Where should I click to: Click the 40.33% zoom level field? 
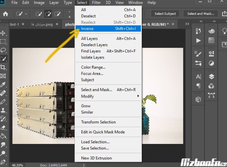(18, 165)
